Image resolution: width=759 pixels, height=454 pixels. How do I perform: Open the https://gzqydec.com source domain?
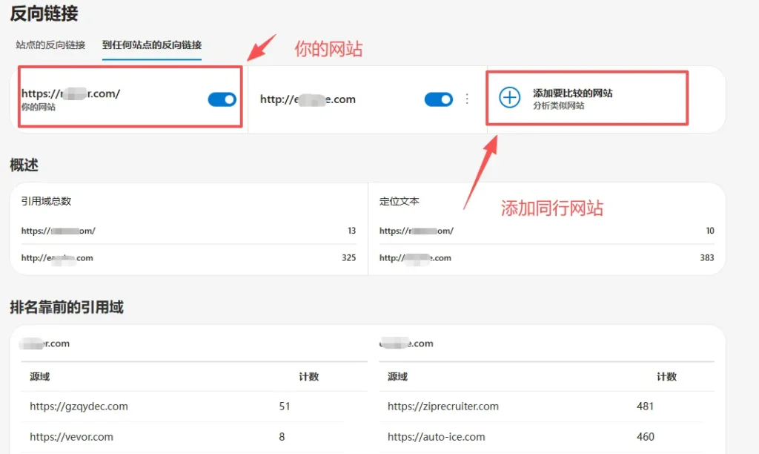click(79, 406)
